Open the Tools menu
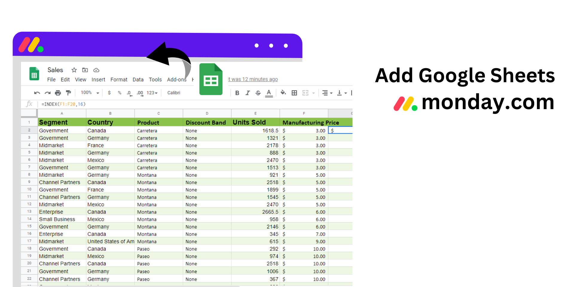This screenshot has width=574, height=287. click(x=155, y=80)
